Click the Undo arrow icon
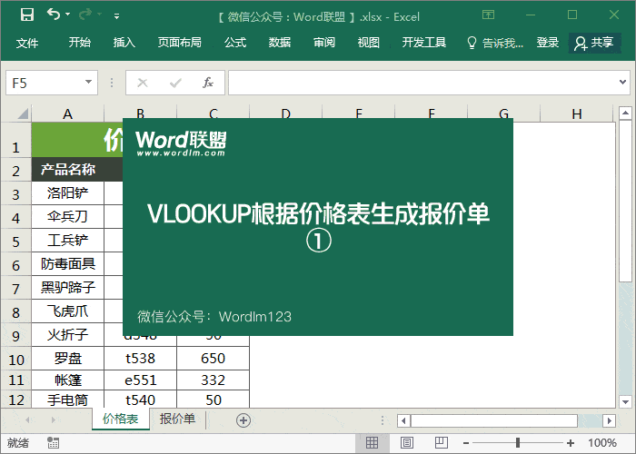 click(53, 15)
